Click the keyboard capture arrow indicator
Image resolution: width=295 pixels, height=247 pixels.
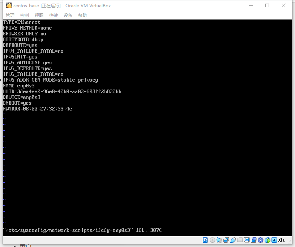coord(274,240)
